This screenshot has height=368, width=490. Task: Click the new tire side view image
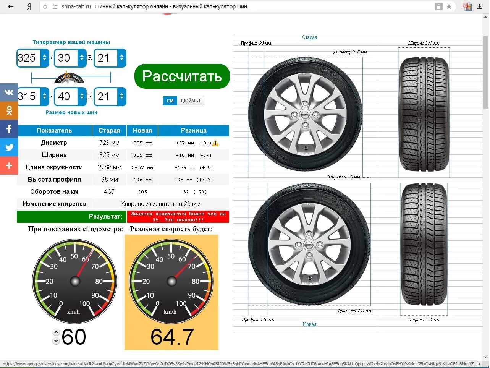(309, 245)
